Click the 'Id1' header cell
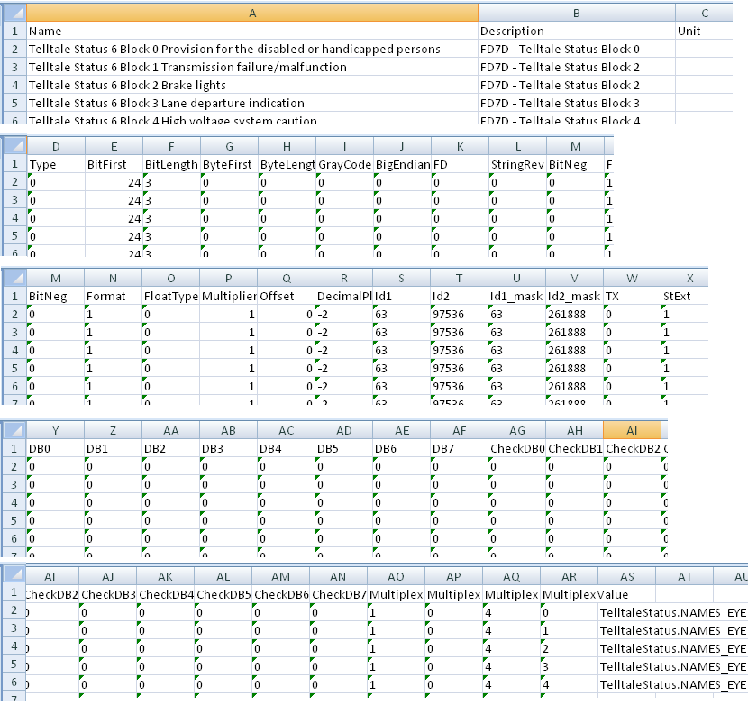748x706 pixels. pos(402,296)
